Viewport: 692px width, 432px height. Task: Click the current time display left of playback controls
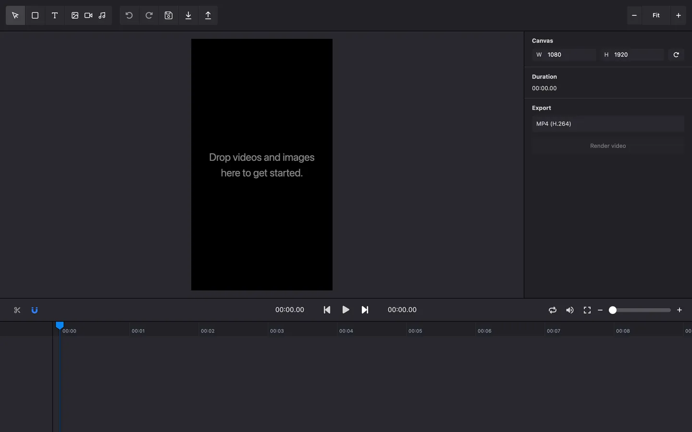click(290, 310)
